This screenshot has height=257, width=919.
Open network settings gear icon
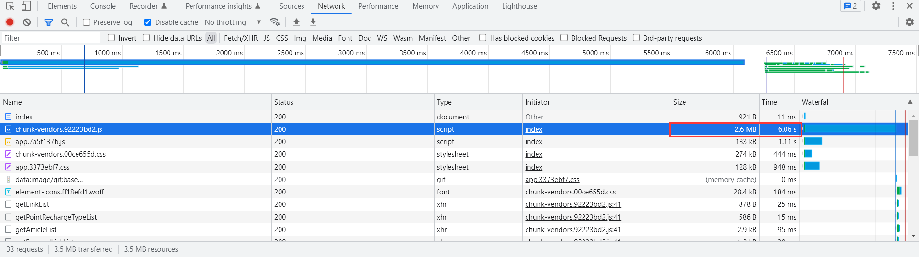coord(909,22)
